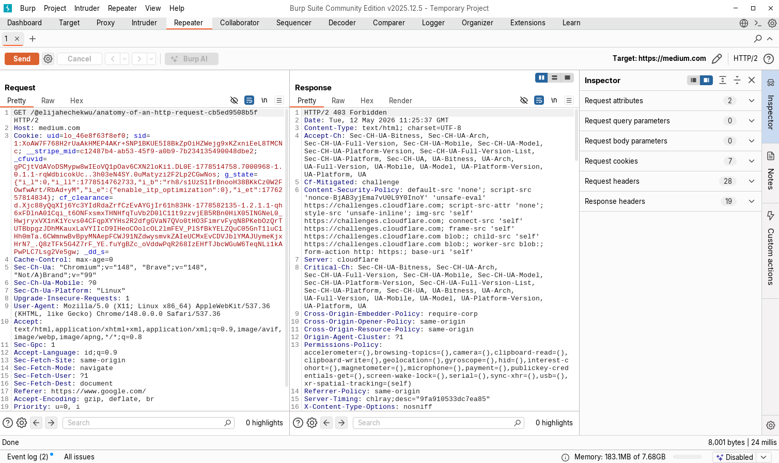Switch Response to Render view
Screen dimensions: 779x463
coord(400,101)
